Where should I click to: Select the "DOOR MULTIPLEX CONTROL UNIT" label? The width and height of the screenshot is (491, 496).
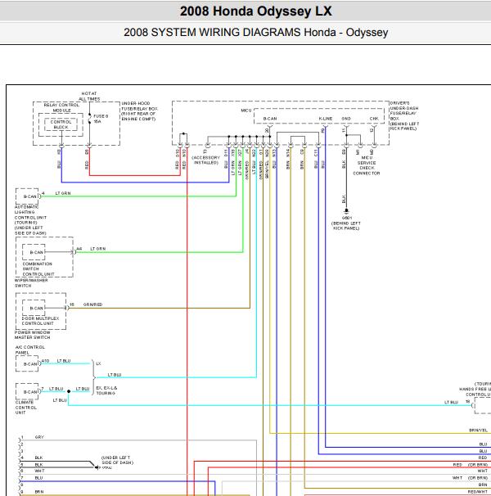click(40, 321)
